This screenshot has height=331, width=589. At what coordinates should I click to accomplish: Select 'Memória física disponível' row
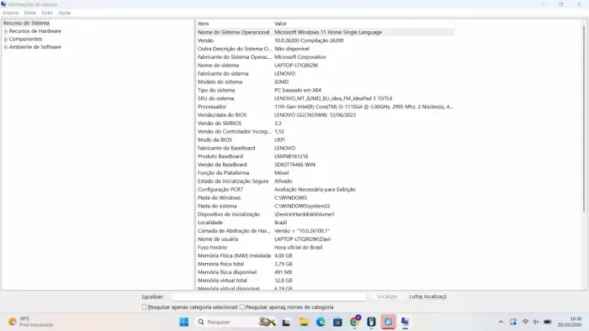326,272
